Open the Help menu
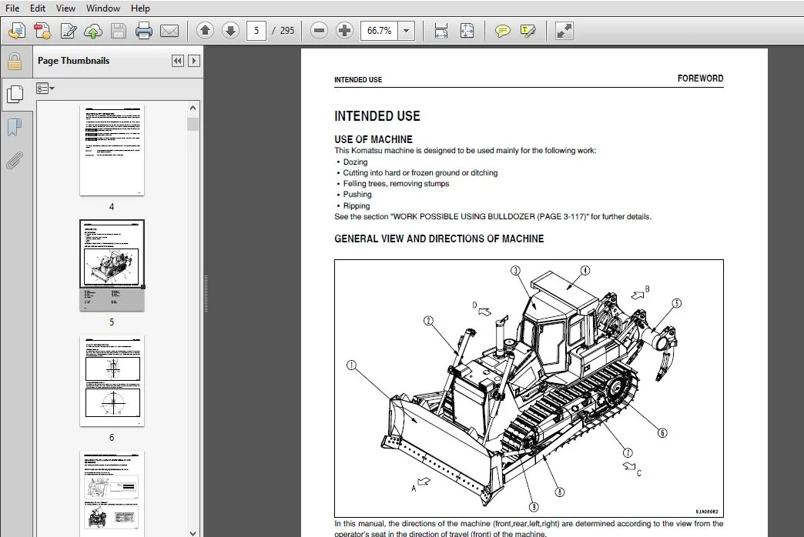804x537 pixels. pos(140,8)
